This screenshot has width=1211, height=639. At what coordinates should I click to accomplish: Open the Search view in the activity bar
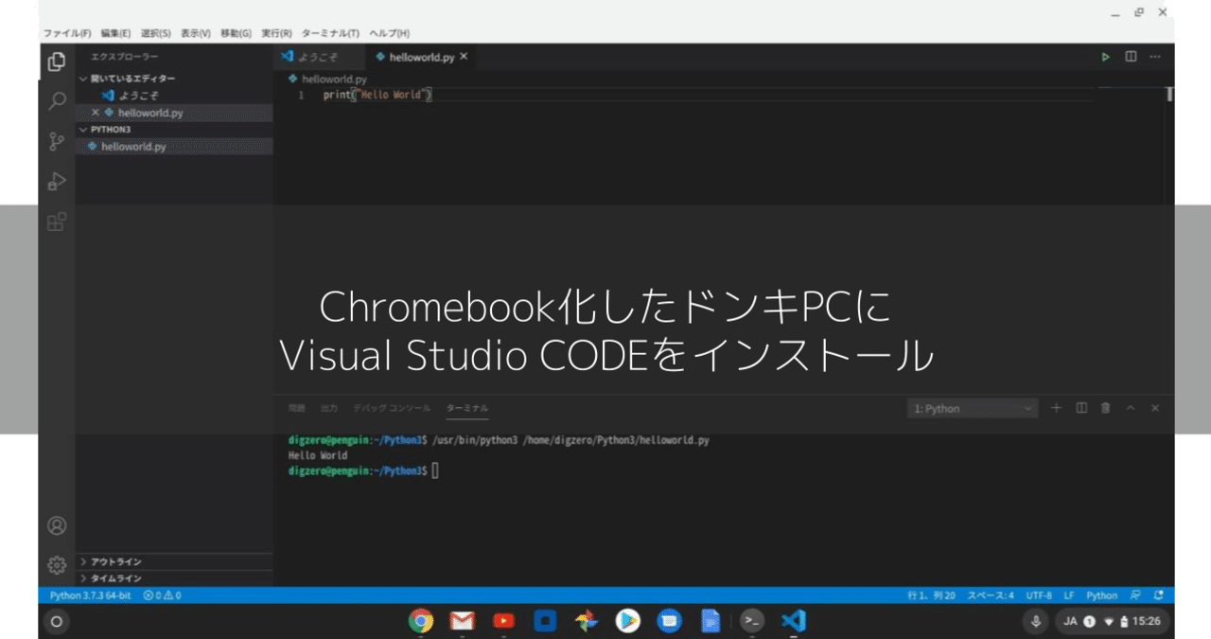(56, 100)
